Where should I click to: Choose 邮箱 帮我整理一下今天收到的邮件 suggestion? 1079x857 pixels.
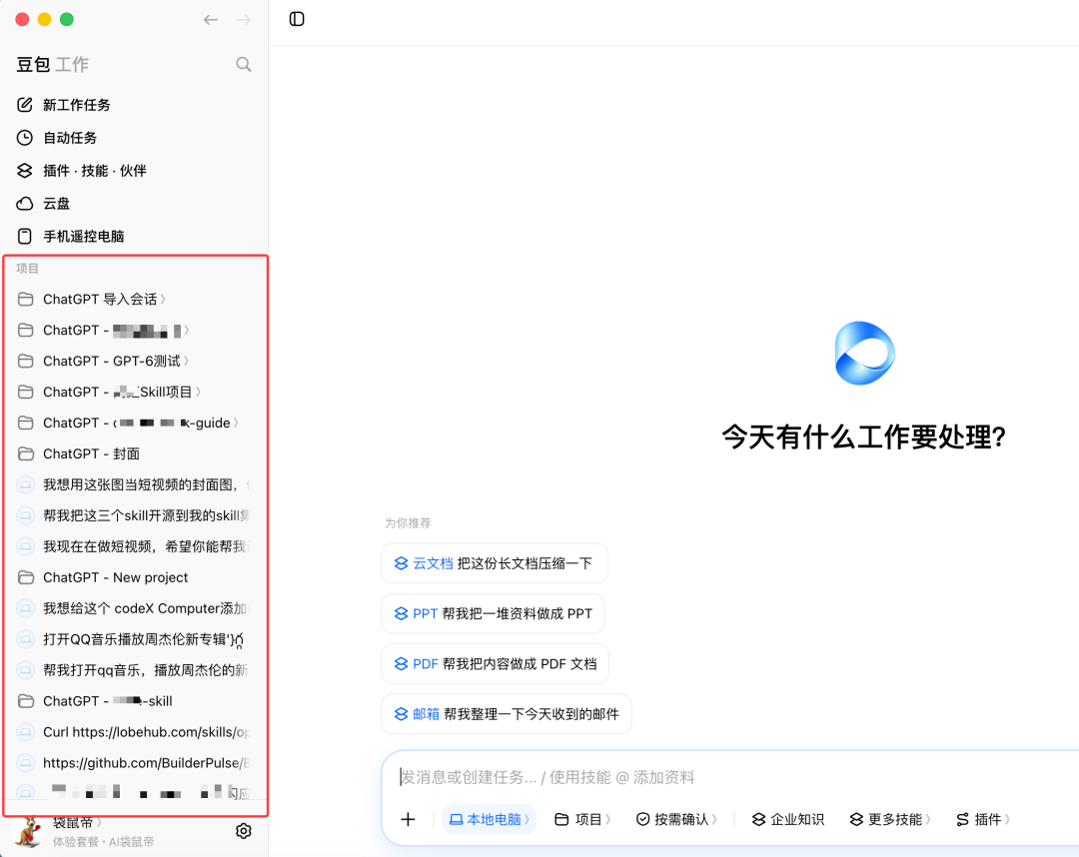(507, 714)
